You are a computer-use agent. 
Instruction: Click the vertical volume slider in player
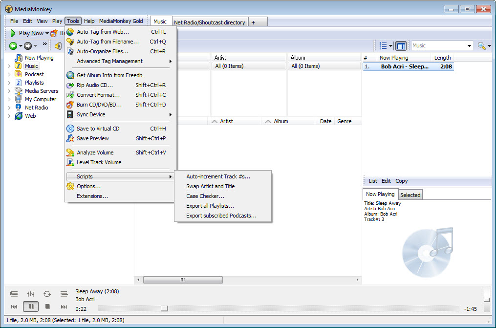(x=487, y=300)
